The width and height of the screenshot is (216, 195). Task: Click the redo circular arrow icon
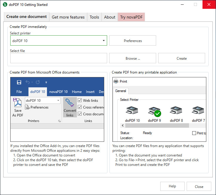tap(38, 82)
